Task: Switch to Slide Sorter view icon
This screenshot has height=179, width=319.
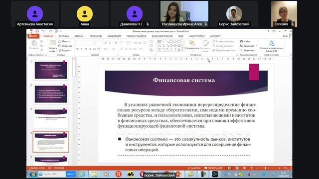Action: tap(237, 168)
